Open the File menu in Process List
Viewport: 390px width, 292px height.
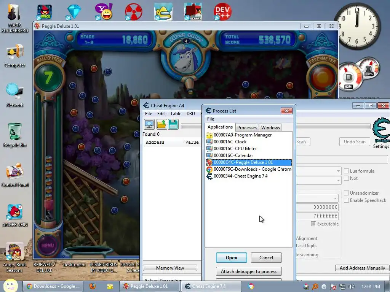click(x=210, y=119)
